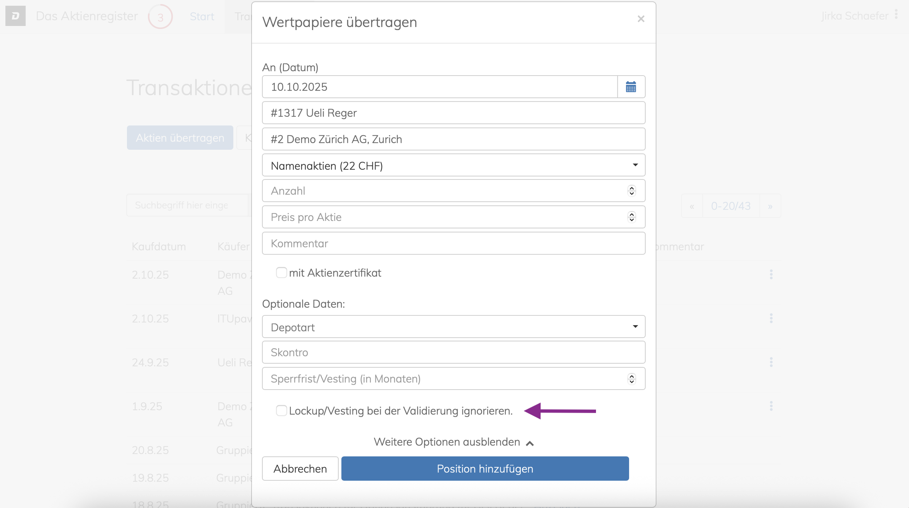Open row options for first 2.10.25 transaction
This screenshot has height=508, width=909.
click(x=771, y=275)
